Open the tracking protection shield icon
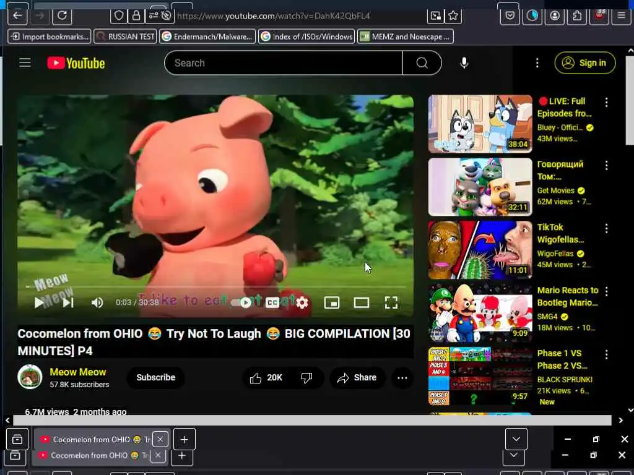Image resolution: width=634 pixels, height=475 pixels. pyautogui.click(x=118, y=15)
